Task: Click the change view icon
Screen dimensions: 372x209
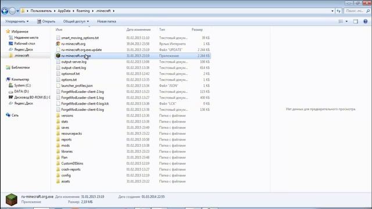Action: [x=341, y=21]
